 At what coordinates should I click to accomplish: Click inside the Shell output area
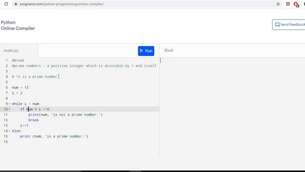tap(232, 107)
